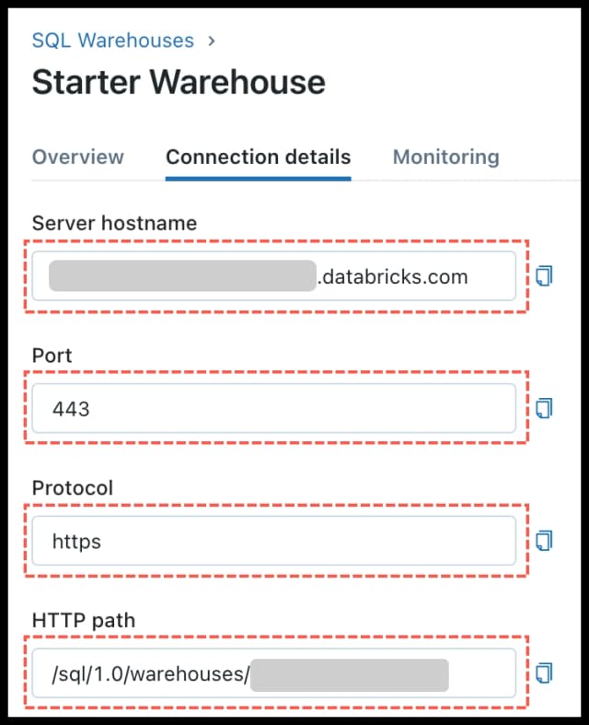Image resolution: width=589 pixels, height=725 pixels.
Task: Copy the Protocol value
Action: pyautogui.click(x=544, y=541)
